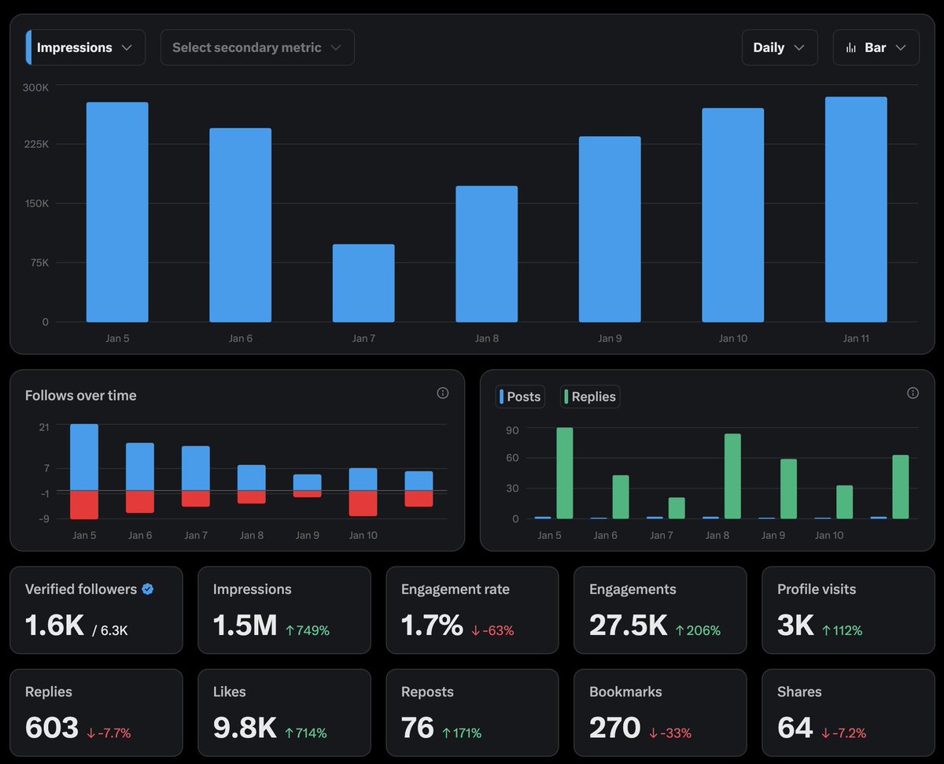This screenshot has height=764, width=944.
Task: Select the Profile visits metric card
Action: 848,610
